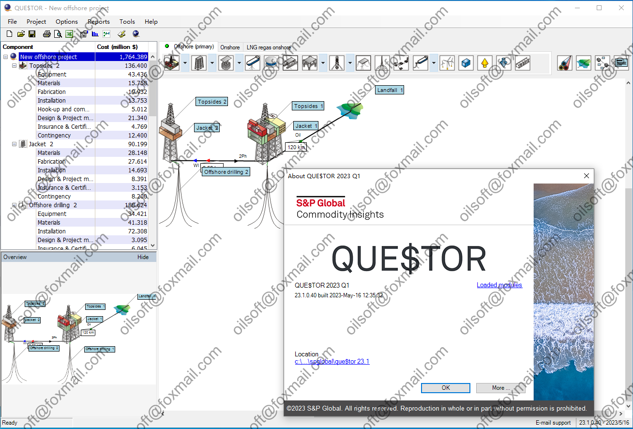Open the dropdown arrow beside the spar icon

pyautogui.click(x=350, y=63)
